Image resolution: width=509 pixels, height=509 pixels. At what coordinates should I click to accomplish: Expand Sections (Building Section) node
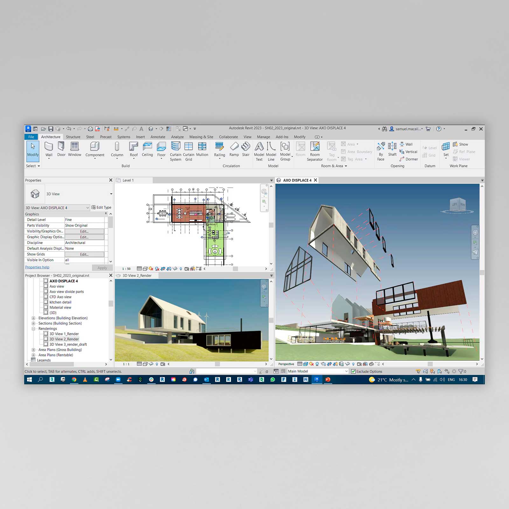(33, 323)
